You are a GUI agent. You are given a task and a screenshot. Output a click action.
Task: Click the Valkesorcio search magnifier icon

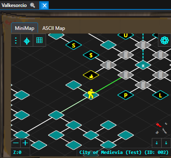tap(32, 5)
